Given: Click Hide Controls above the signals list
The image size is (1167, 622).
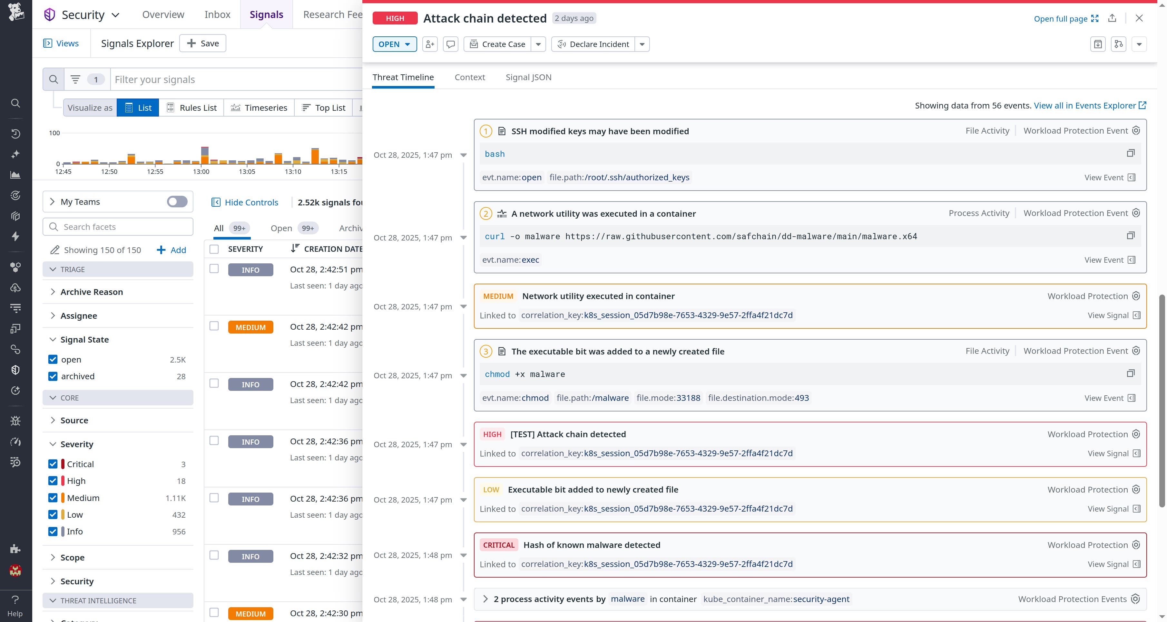Looking at the screenshot, I should (250, 202).
